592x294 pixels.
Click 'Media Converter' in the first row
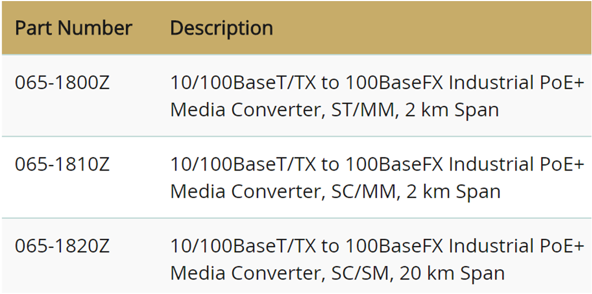(248, 110)
